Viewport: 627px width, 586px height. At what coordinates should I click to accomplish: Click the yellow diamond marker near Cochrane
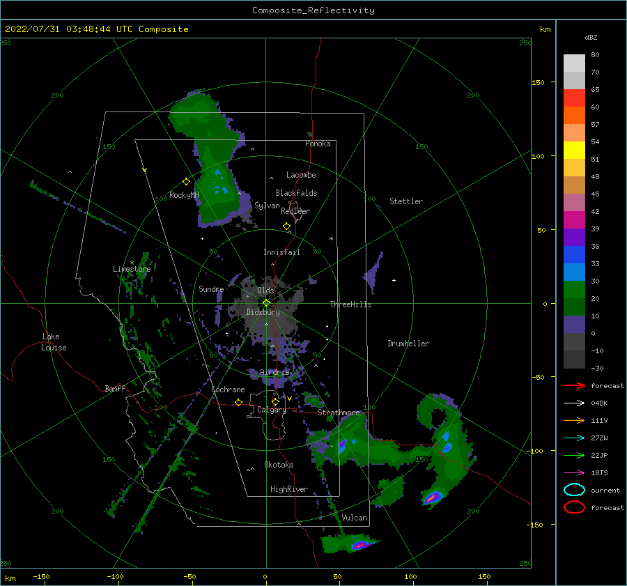(238, 402)
